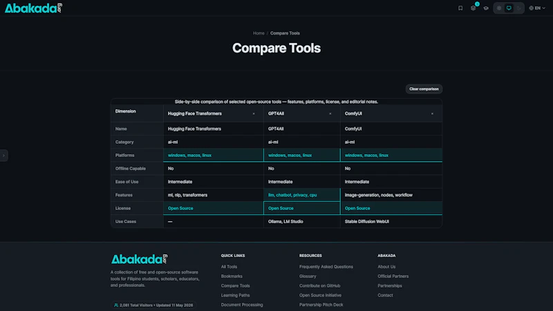Open Open Source Initiative link
Viewport: 553px width, 311px height.
[x=320, y=296]
